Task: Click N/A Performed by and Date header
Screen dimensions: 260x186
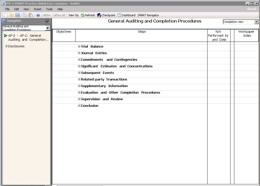Action: (x=218, y=36)
